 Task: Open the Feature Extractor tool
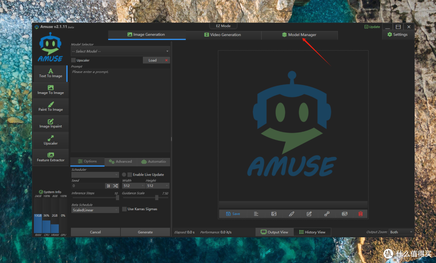click(x=50, y=157)
